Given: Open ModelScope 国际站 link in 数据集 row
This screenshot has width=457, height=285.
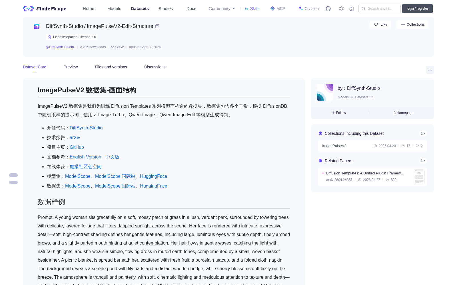Looking at the screenshot, I should 115,186.
